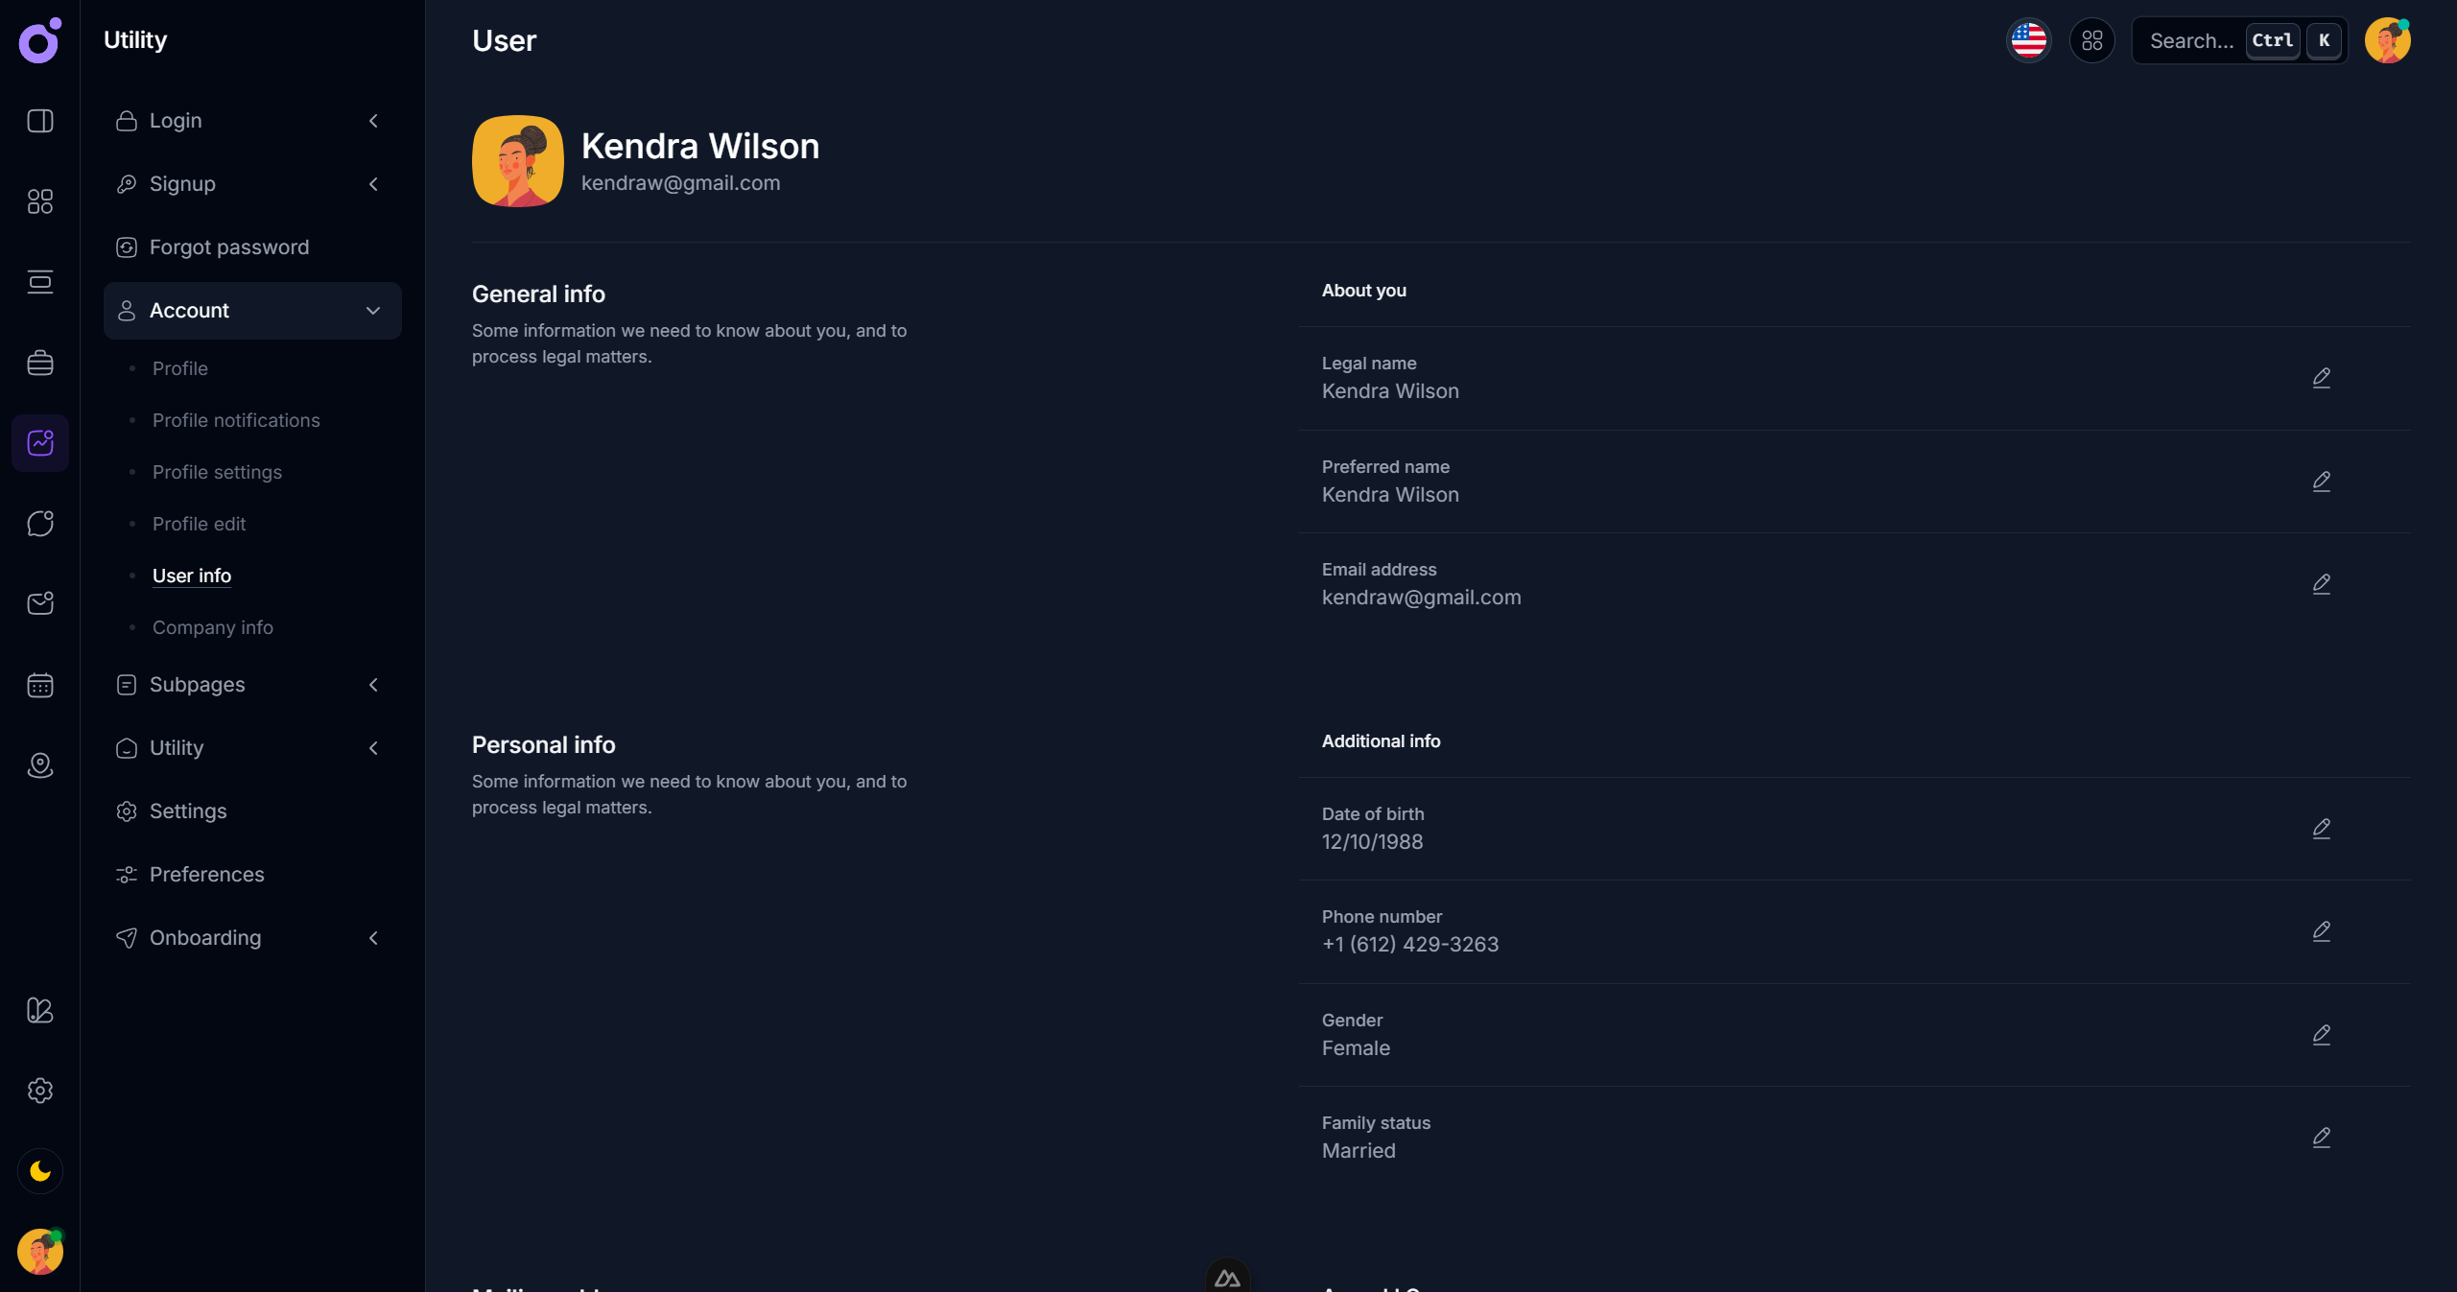Open Company info in the Account submenu

212,627
